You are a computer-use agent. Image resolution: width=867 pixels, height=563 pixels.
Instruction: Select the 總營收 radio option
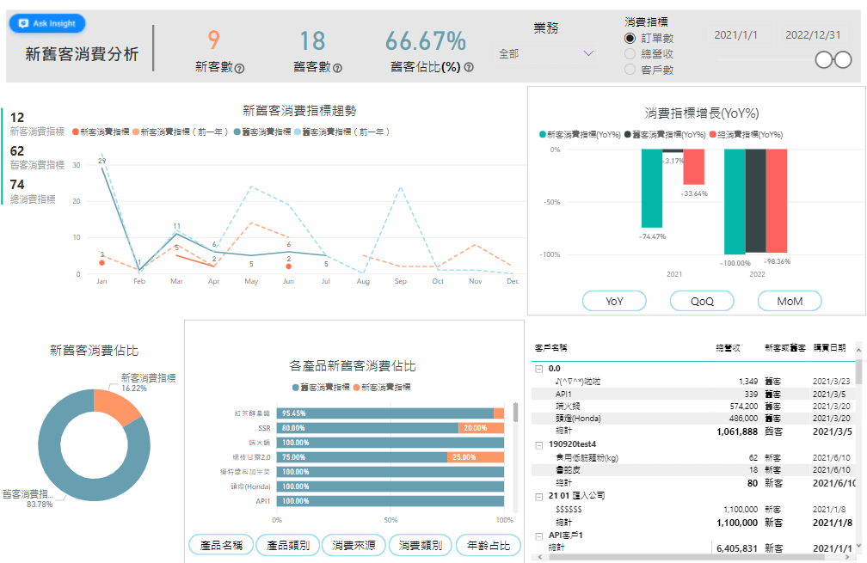tap(630, 54)
